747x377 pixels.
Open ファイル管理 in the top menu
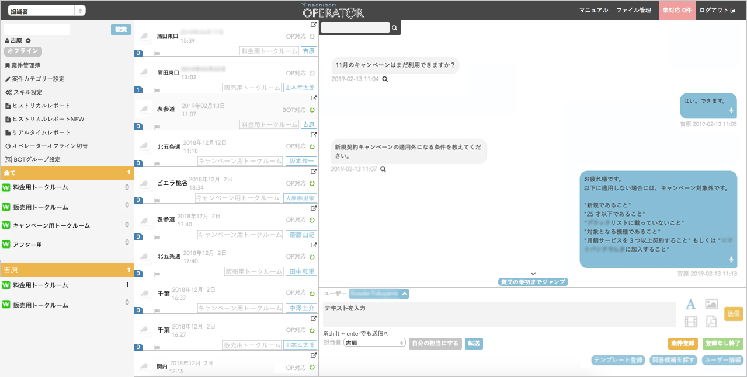point(633,11)
